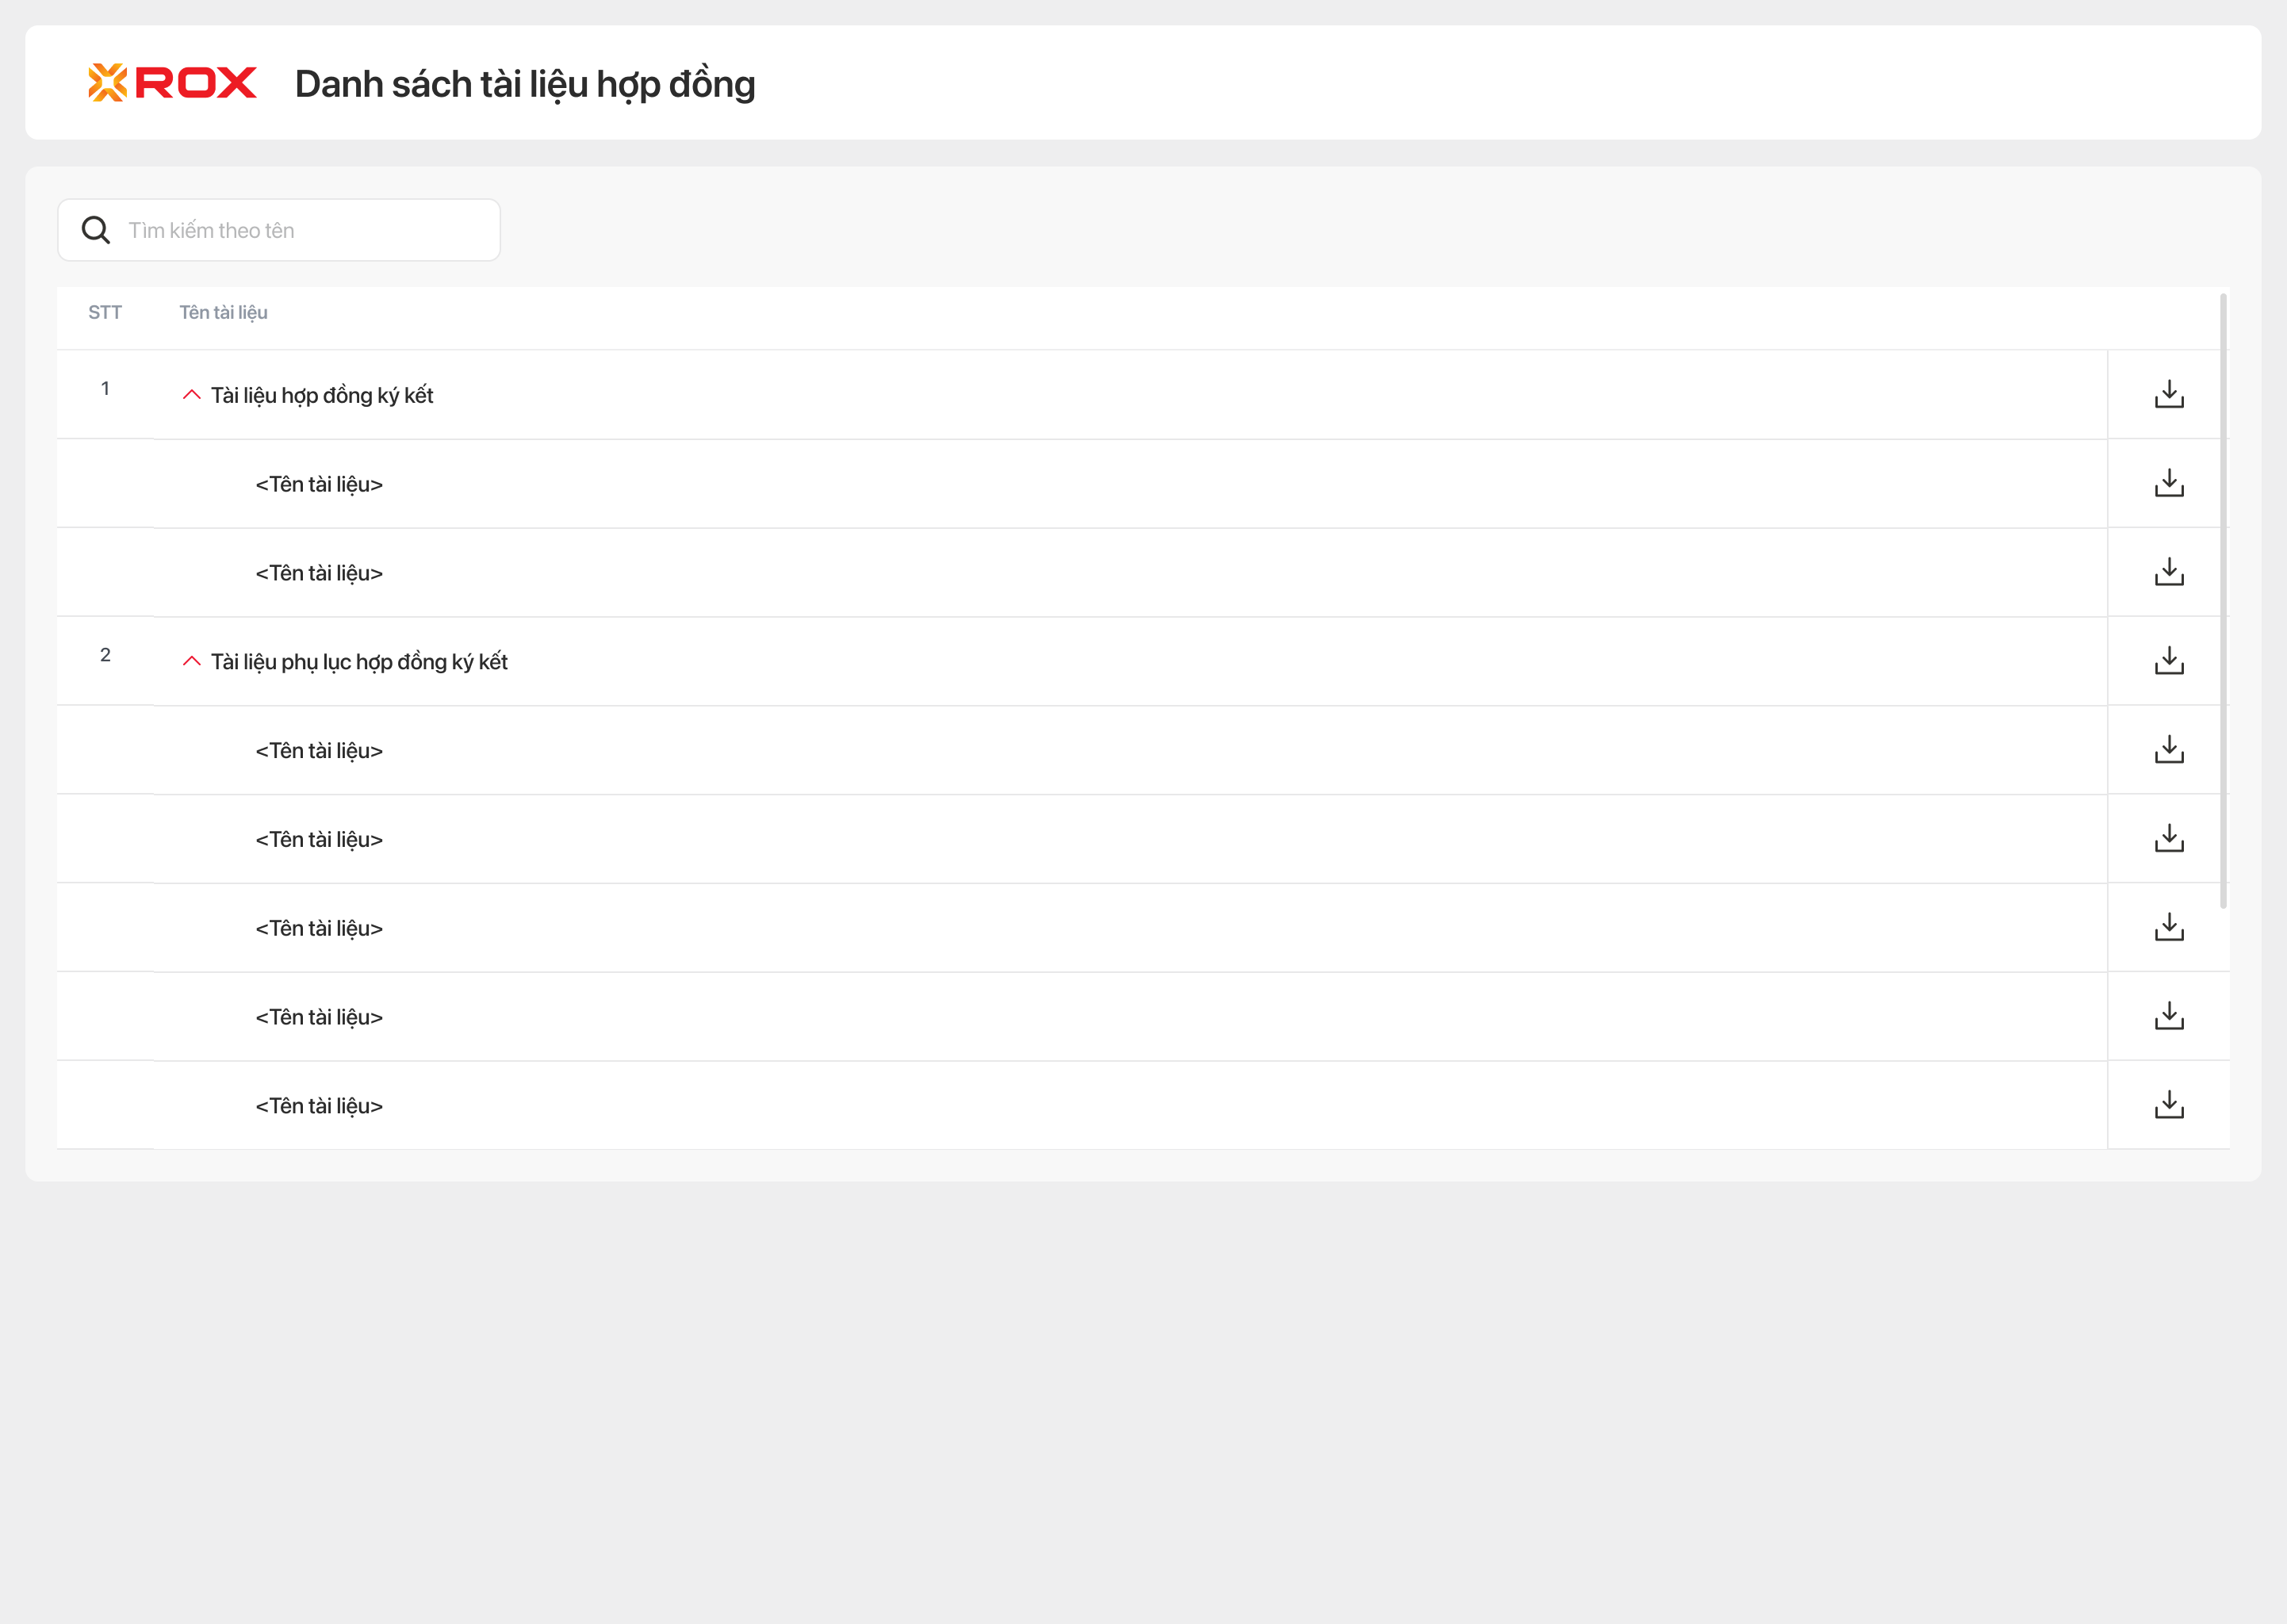Select 'Tài liệu phụ lục hợp đồng ký kết' row label
The height and width of the screenshot is (1624, 2287).
(x=359, y=662)
